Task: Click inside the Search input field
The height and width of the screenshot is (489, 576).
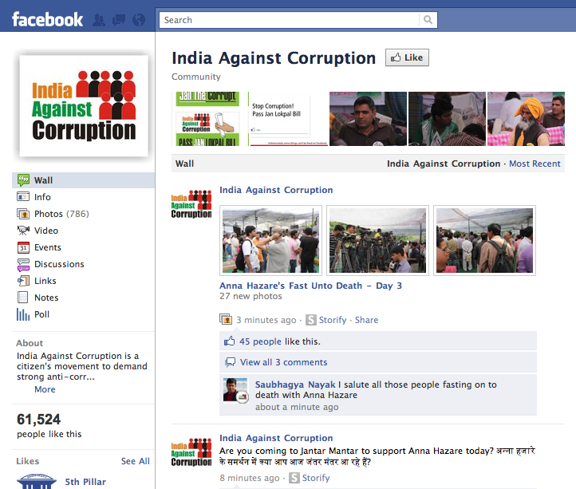Action: click(289, 20)
